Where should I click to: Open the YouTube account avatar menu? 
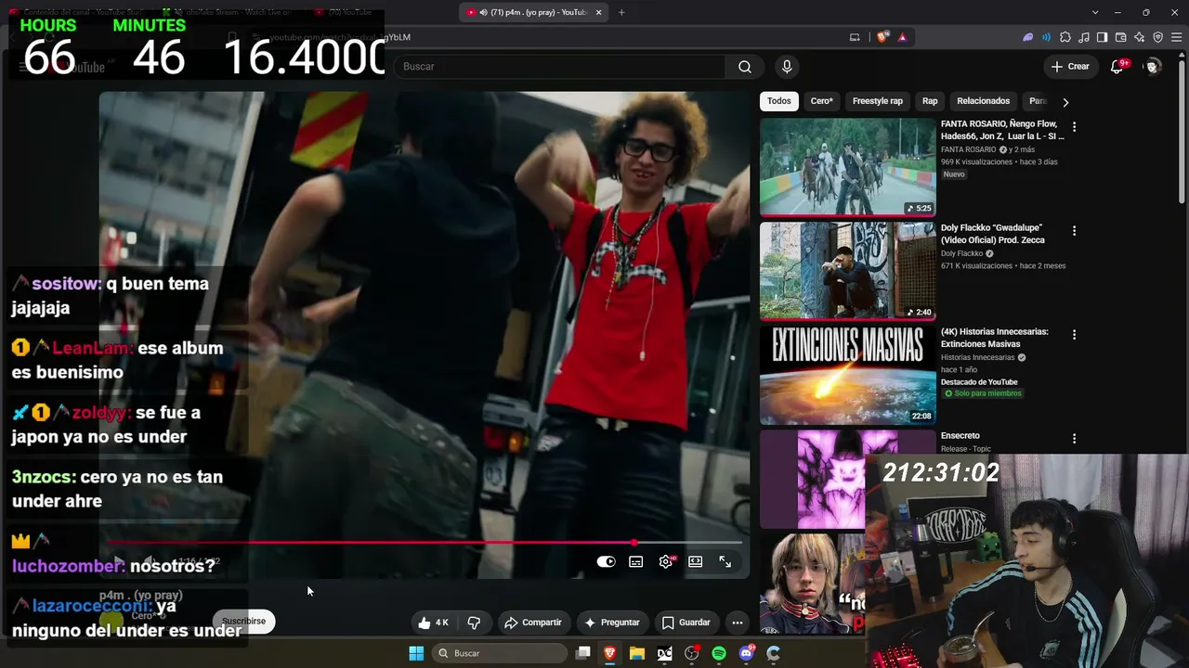(x=1153, y=67)
